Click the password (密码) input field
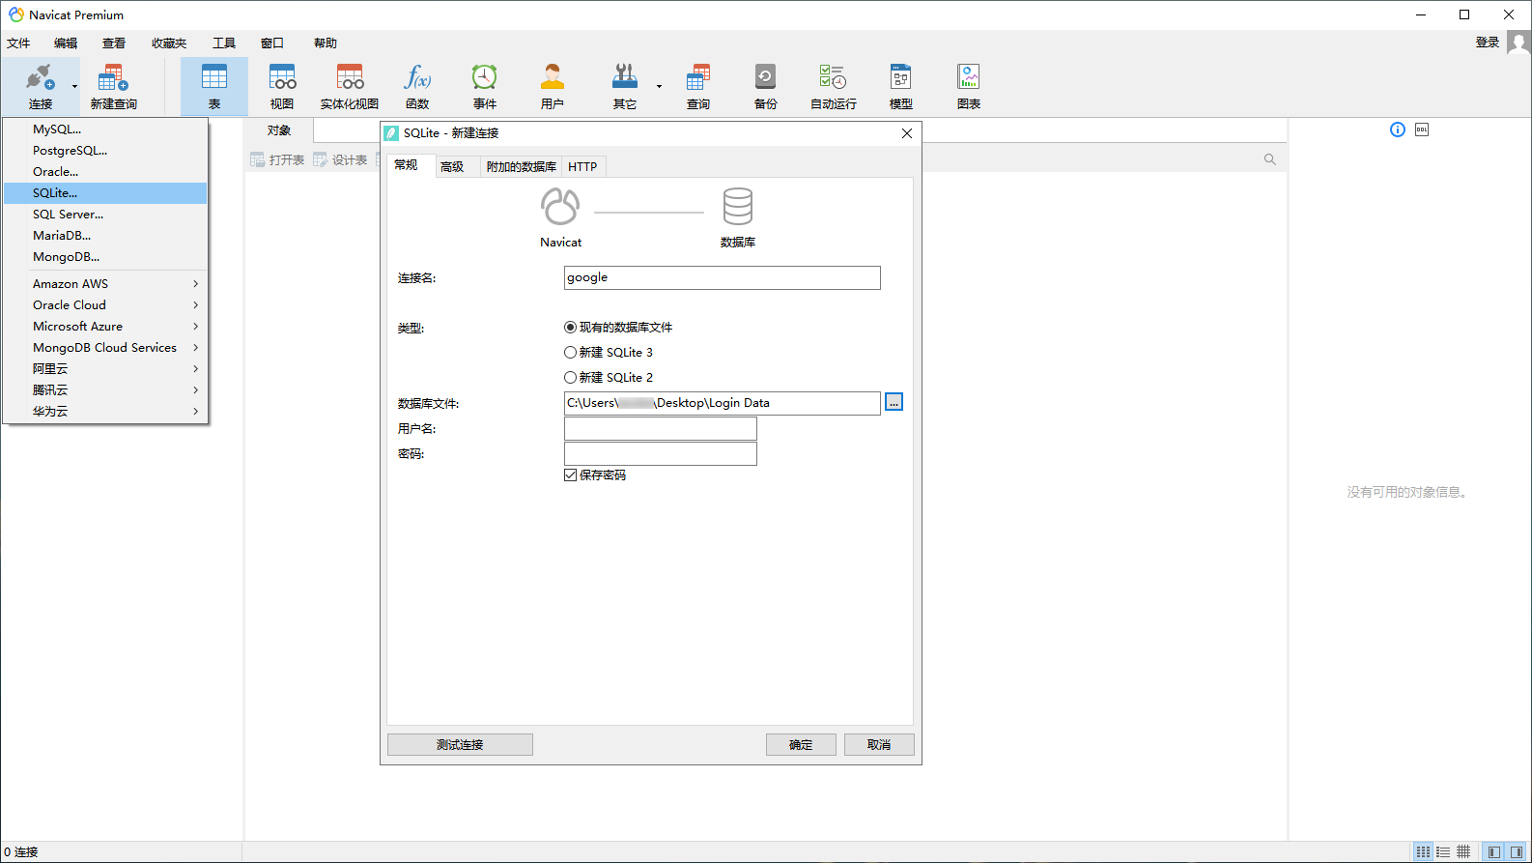1532x863 pixels. [661, 454]
